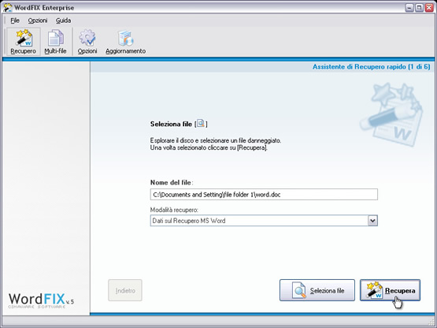Viewport: 437px width, 328px height.
Task: Click the WordFIX v.5 logo in sidebar
Action: click(41, 300)
